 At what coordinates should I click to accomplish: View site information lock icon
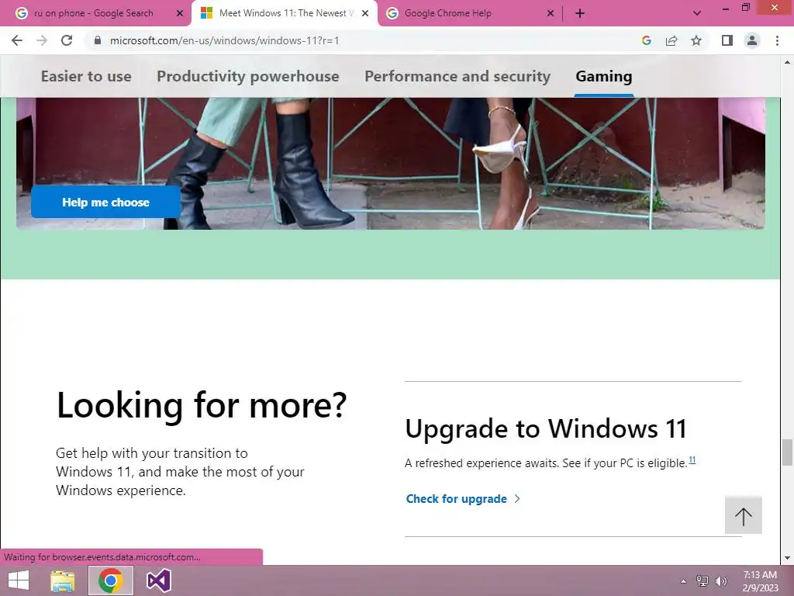pos(98,40)
